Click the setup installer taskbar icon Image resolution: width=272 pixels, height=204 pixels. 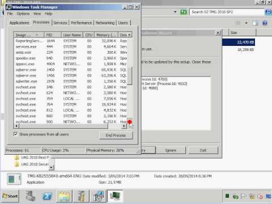click(x=99, y=196)
